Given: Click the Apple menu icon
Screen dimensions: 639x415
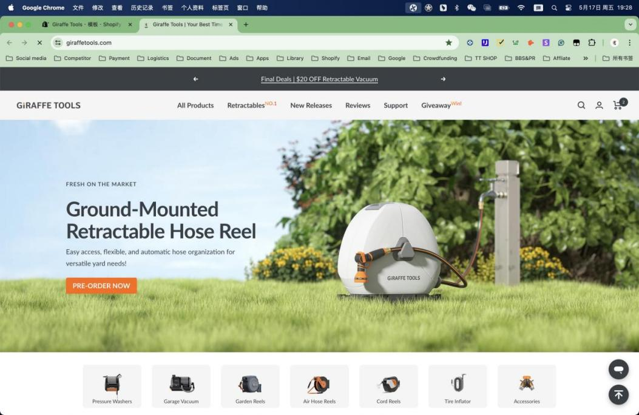Looking at the screenshot, I should (11, 8).
